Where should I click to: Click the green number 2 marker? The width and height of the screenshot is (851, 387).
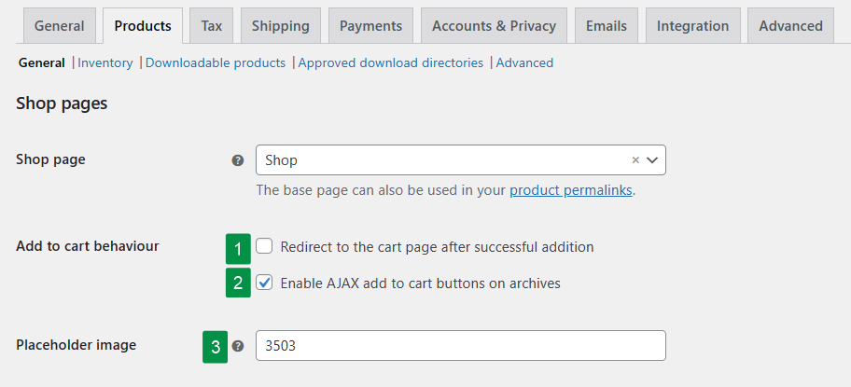pyautogui.click(x=238, y=283)
